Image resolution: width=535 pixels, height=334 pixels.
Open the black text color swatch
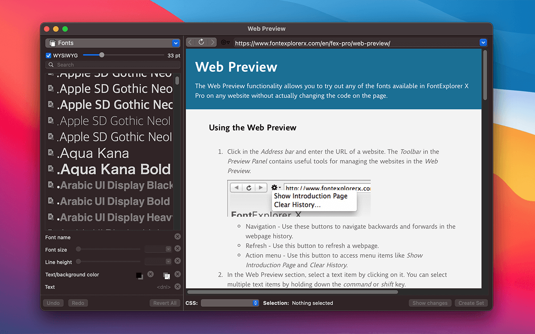(140, 276)
